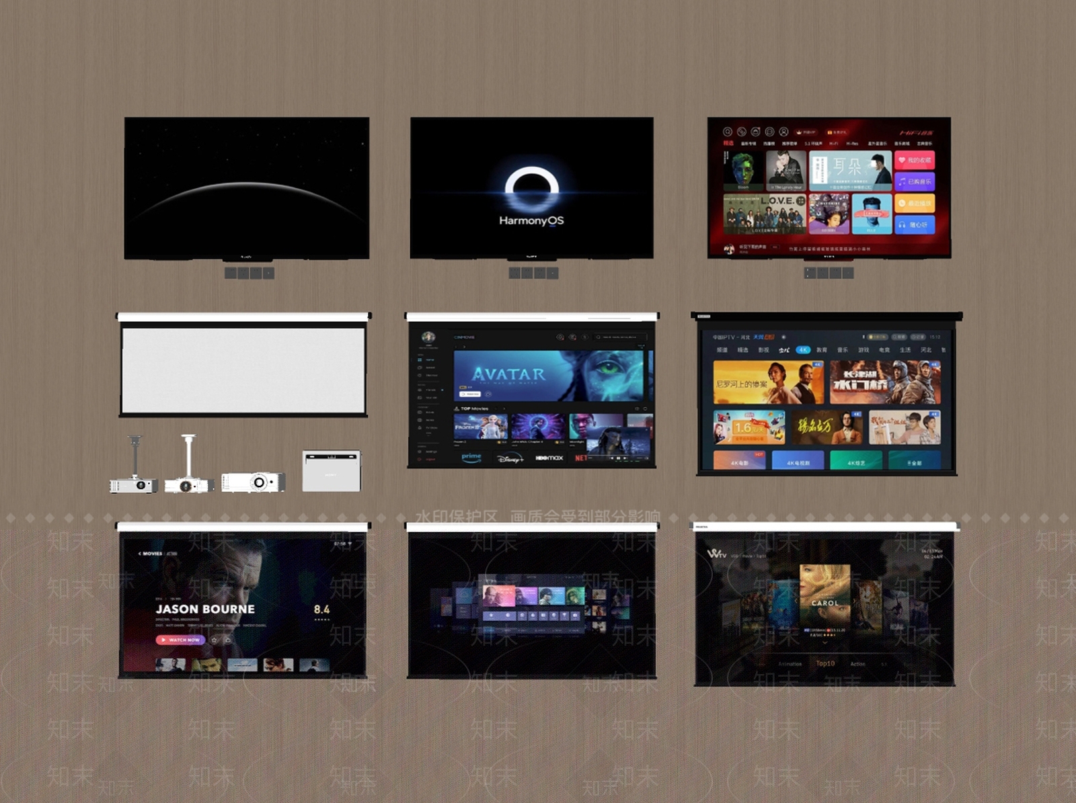Image resolution: width=1076 pixels, height=803 pixels.
Task: Click the 8.4 rating score
Action: pos(321,609)
